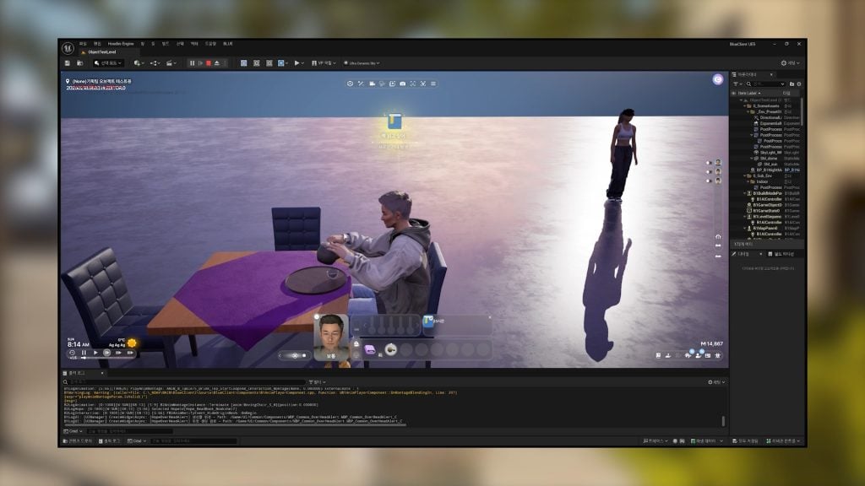Pause the play-in-editor session
The height and width of the screenshot is (486, 865).
coord(193,63)
